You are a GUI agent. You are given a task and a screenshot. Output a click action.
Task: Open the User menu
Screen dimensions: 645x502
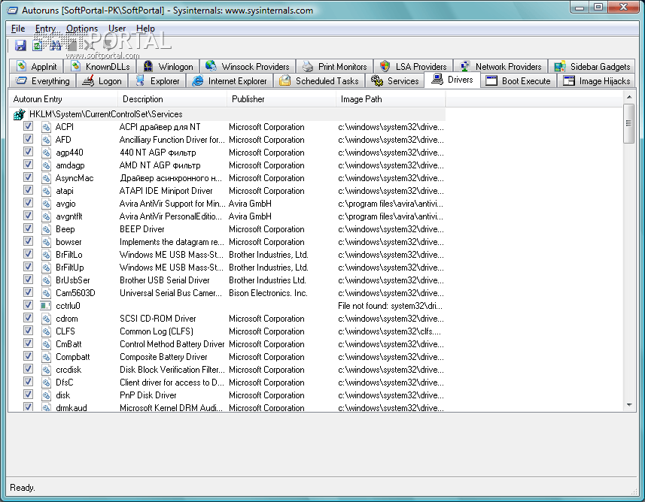[x=117, y=29]
